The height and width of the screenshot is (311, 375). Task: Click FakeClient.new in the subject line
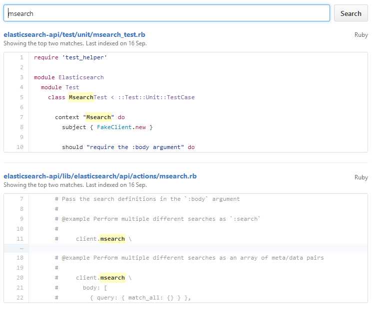click(121, 127)
